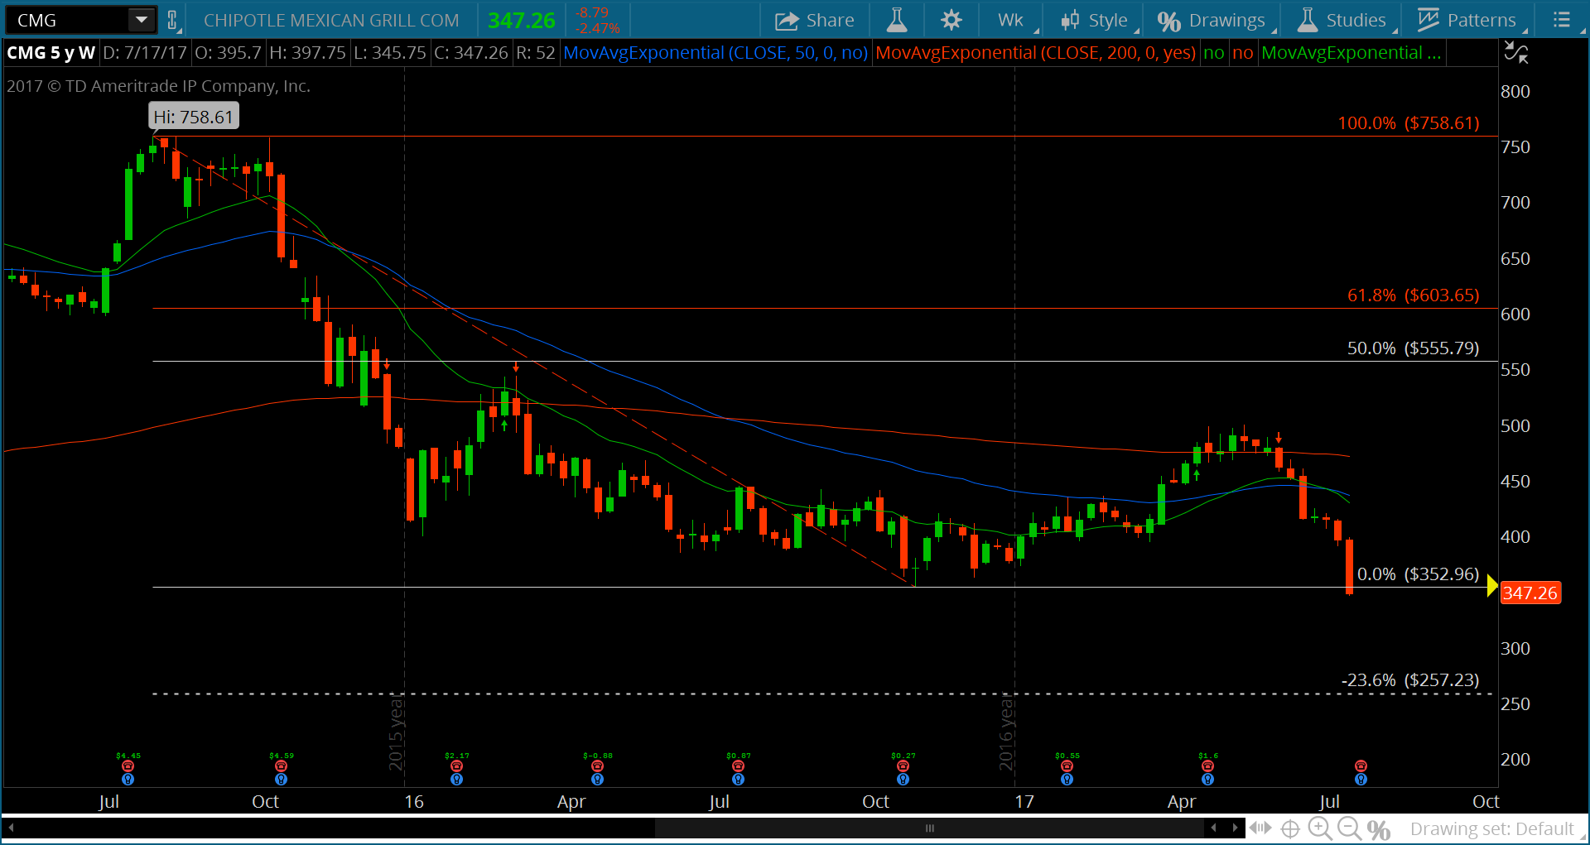Click the zoom out magnifier icon
Viewport: 1590px width, 845px height.
pyautogui.click(x=1350, y=828)
